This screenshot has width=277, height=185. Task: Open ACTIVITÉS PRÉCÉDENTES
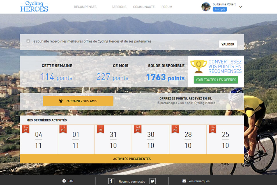(x=132, y=159)
